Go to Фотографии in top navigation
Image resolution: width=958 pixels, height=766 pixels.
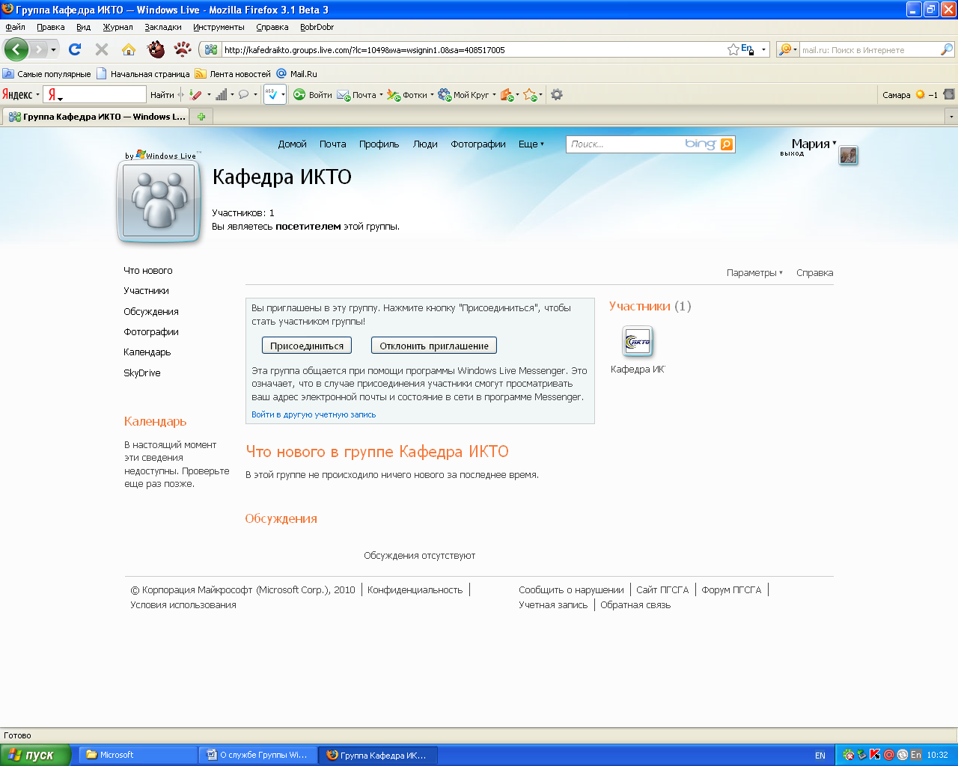click(478, 144)
